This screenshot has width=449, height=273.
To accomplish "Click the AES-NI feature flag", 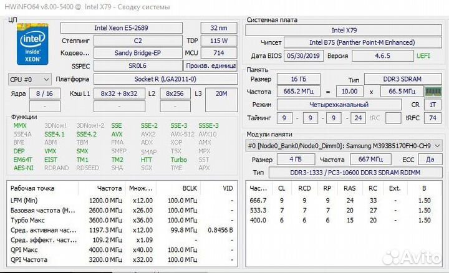I will [23, 168].
